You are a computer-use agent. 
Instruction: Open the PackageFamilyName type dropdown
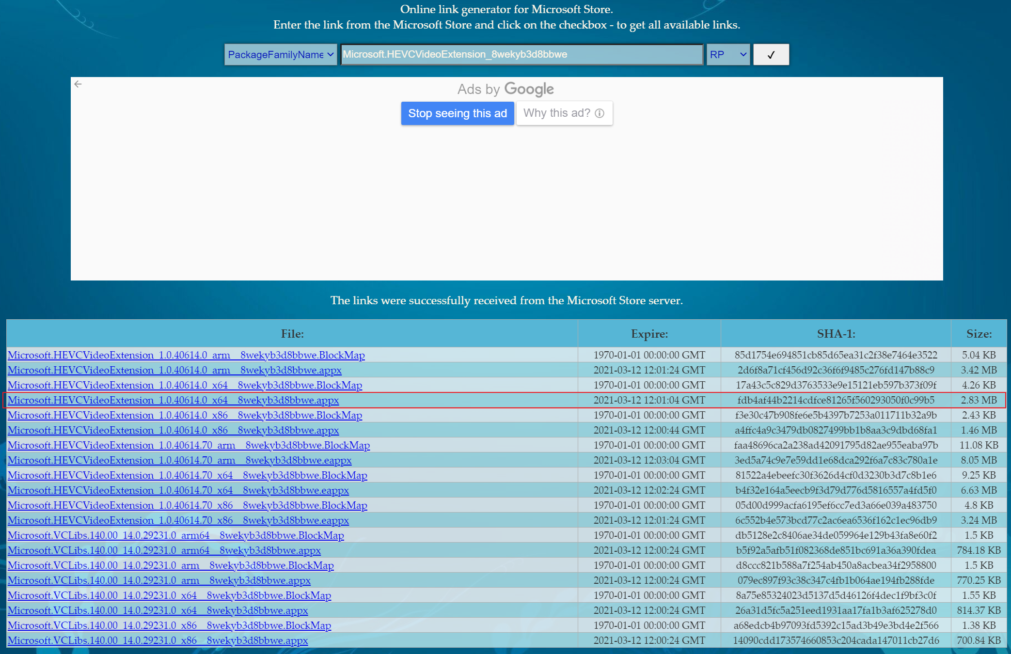[x=280, y=55]
